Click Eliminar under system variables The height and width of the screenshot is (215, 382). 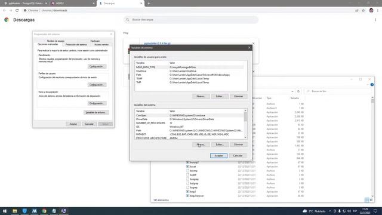pyautogui.click(x=239, y=145)
